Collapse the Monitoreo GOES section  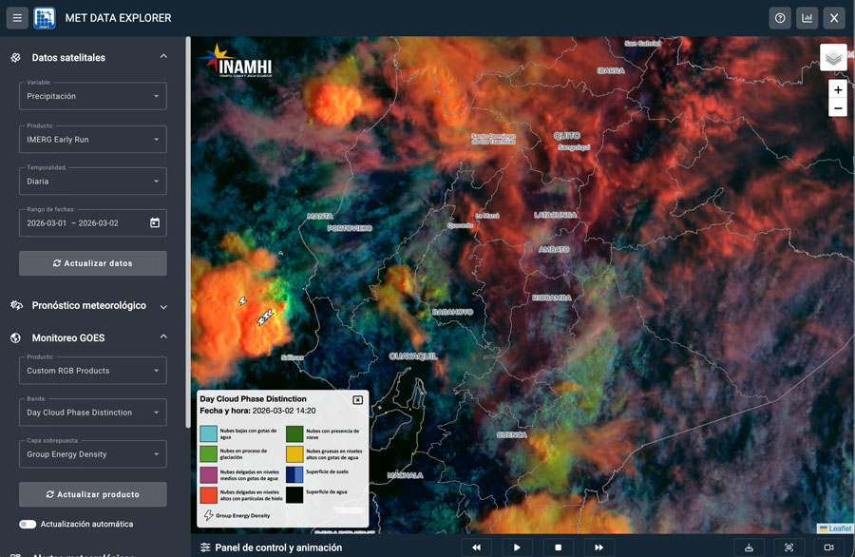coord(163,337)
